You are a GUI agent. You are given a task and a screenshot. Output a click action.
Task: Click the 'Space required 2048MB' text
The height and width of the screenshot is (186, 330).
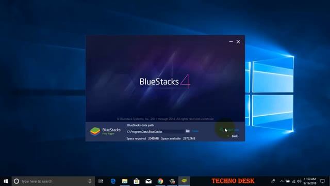[142, 138]
